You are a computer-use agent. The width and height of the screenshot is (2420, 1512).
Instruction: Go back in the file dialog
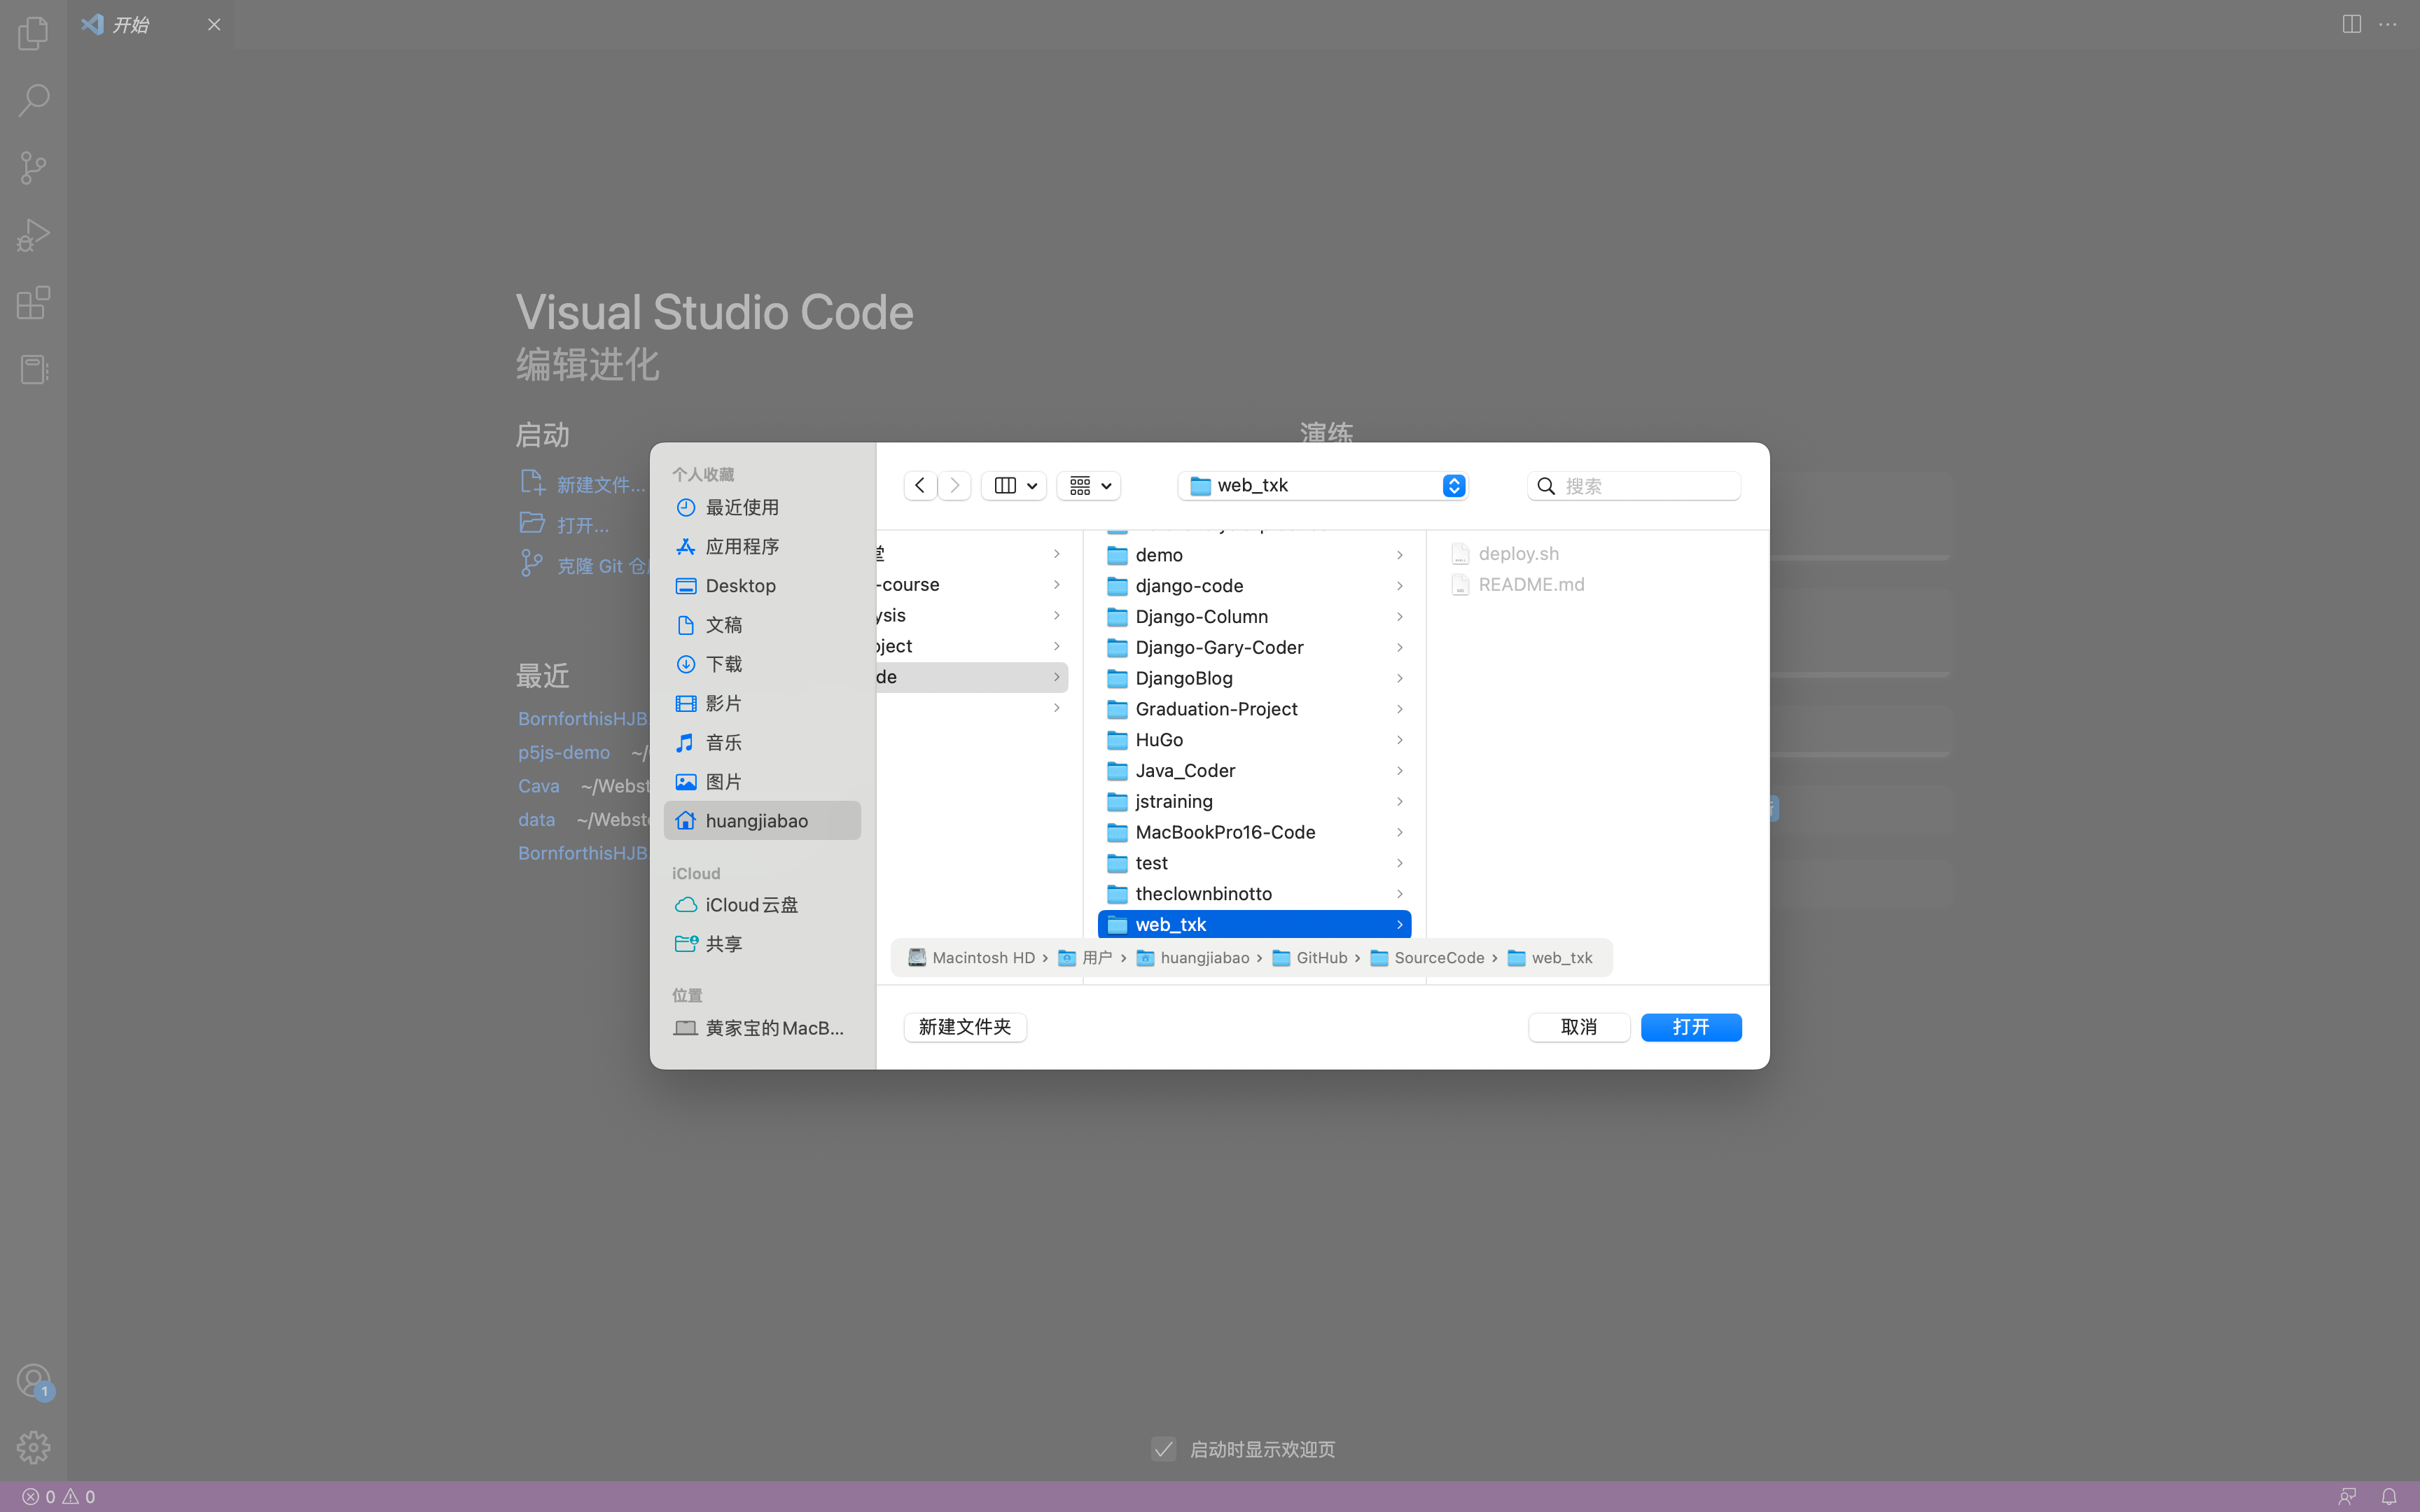(x=920, y=486)
